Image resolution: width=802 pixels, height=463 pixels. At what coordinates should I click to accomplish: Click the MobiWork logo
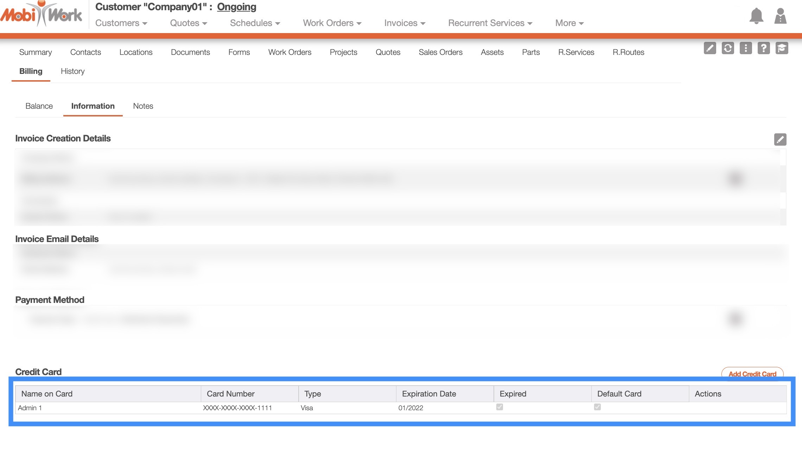(42, 15)
